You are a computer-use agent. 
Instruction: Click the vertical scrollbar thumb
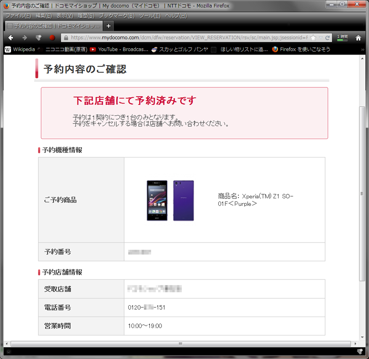click(x=362, y=193)
